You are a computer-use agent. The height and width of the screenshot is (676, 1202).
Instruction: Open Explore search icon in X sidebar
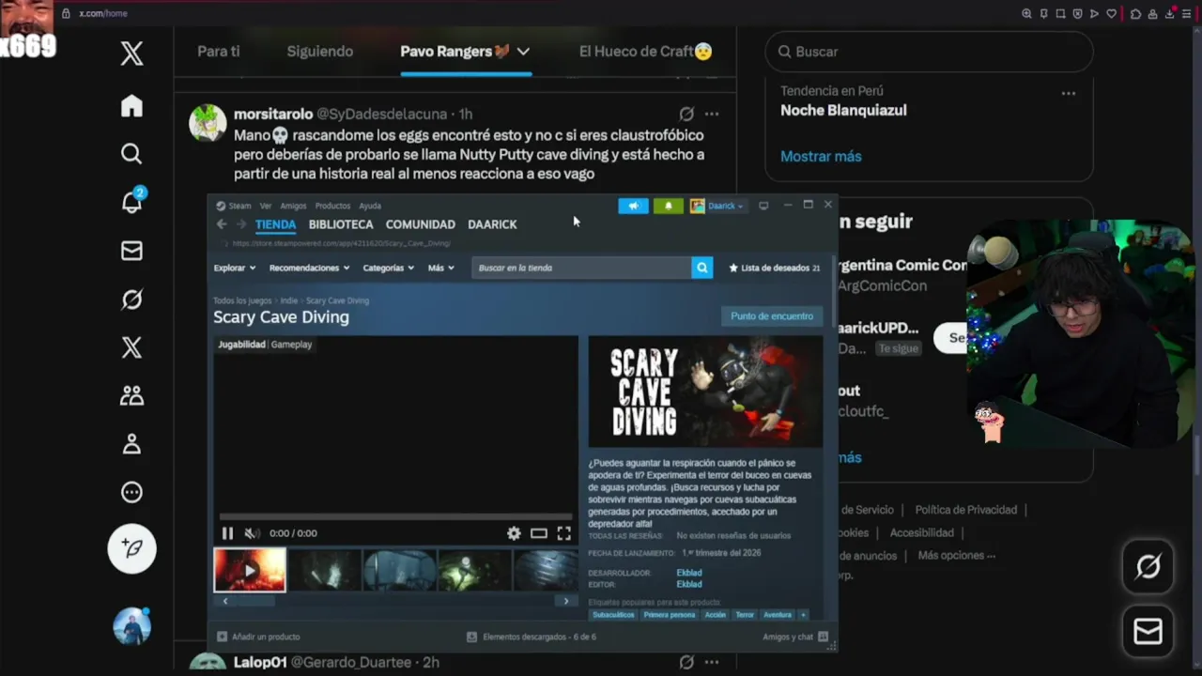tap(131, 154)
